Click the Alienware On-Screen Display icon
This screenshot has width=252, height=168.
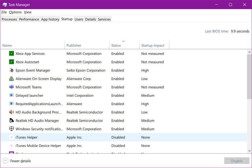tap(11, 79)
